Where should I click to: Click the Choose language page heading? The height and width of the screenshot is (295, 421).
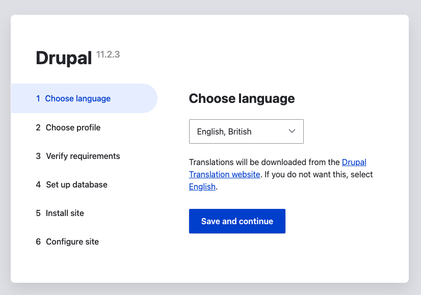pos(242,98)
